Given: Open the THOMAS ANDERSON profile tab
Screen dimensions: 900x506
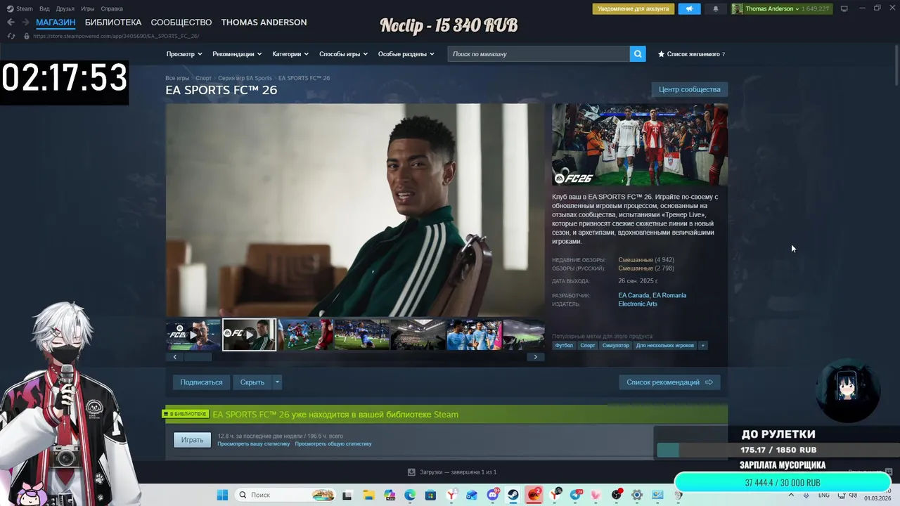Looking at the screenshot, I should tap(264, 22).
